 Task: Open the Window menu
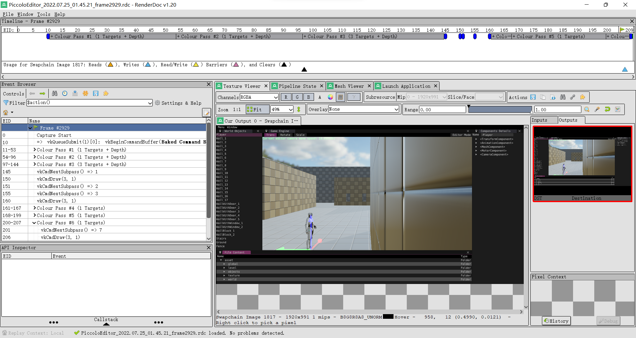(25, 14)
